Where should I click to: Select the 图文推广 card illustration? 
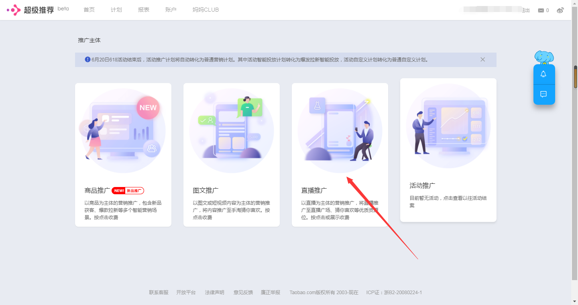[232, 130]
